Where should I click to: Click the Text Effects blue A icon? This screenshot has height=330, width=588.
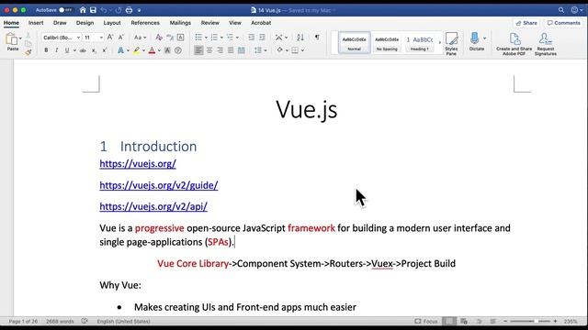(120, 50)
